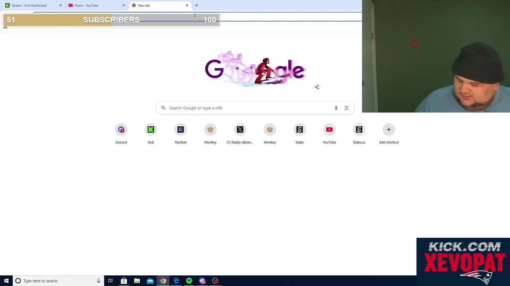Open Discord from the taskbar
The width and height of the screenshot is (510, 286).
[x=202, y=281]
